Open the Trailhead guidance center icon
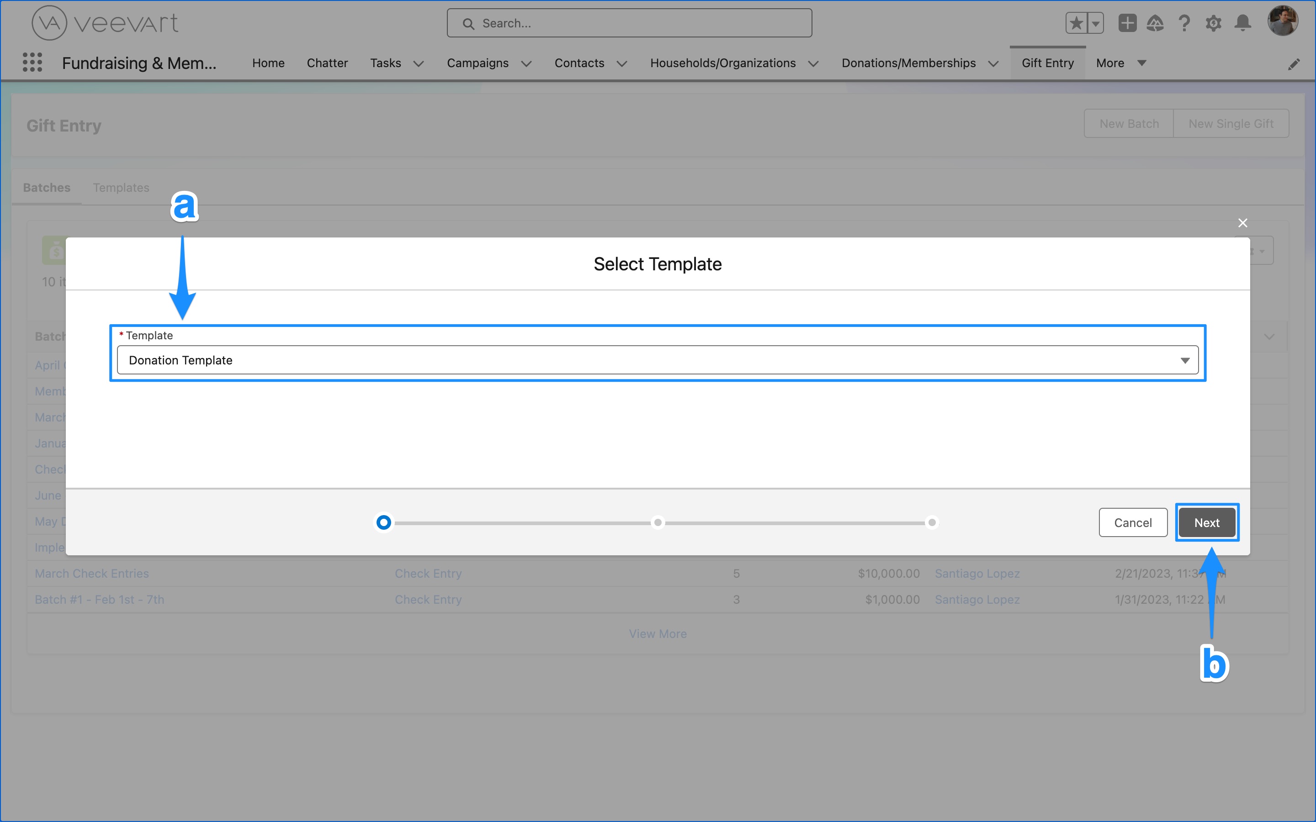 click(x=1156, y=23)
